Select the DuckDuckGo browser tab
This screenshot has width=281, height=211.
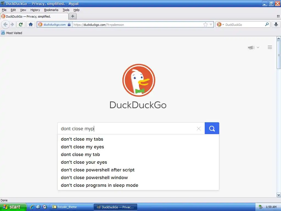34,16
